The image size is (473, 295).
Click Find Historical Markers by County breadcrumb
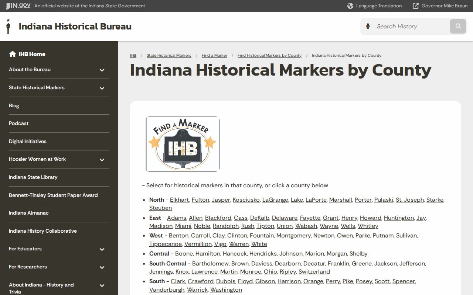click(x=269, y=55)
